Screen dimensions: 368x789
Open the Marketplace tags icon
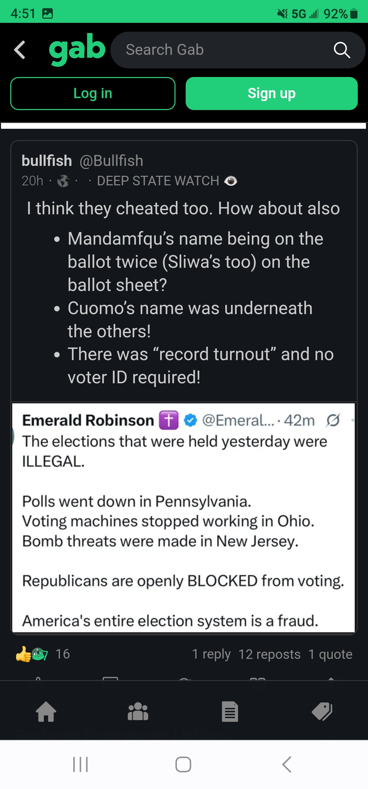[322, 712]
